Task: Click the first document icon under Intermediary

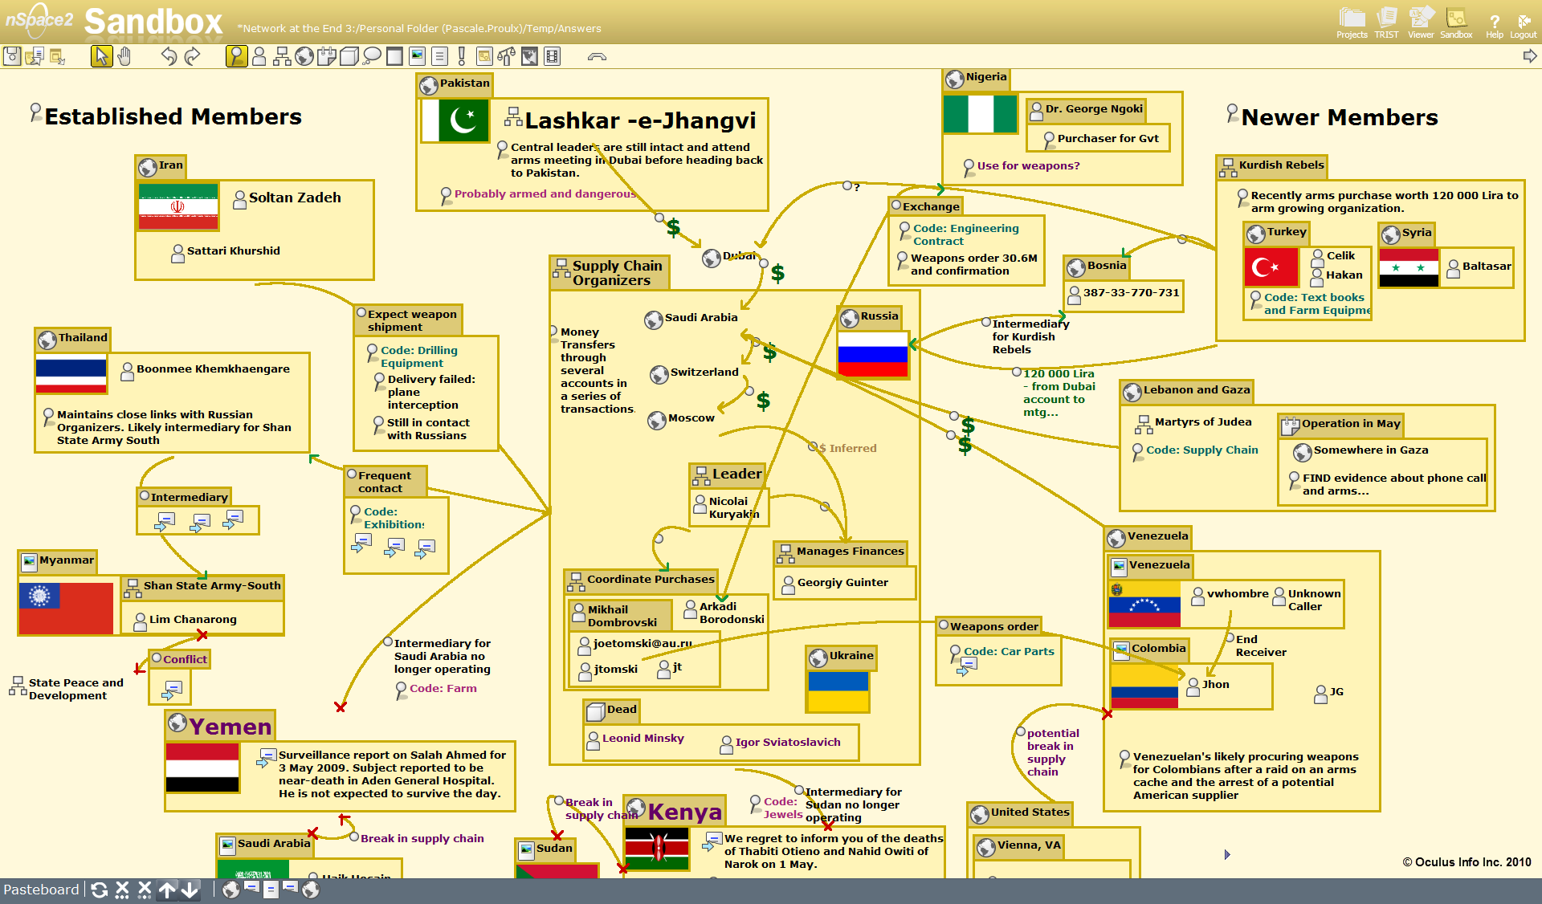Action: pos(165,521)
